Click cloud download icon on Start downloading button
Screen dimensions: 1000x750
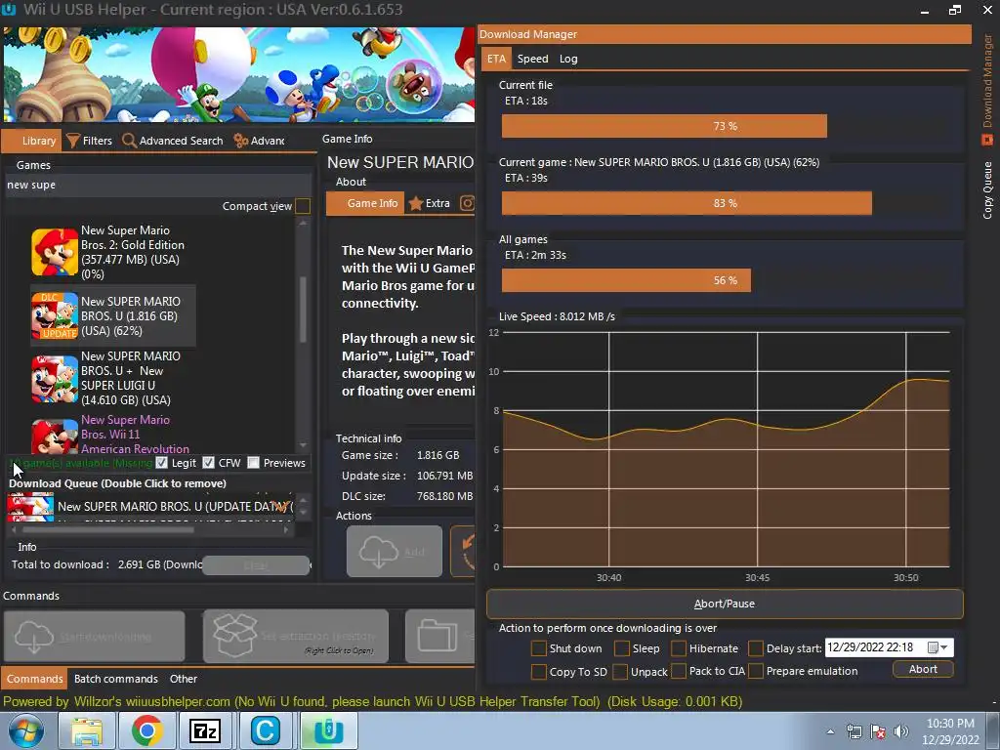[x=34, y=637]
